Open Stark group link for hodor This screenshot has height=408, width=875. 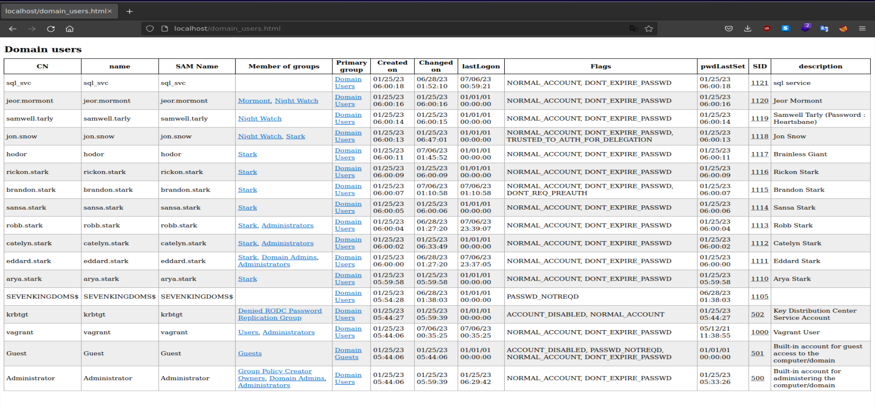pos(247,154)
